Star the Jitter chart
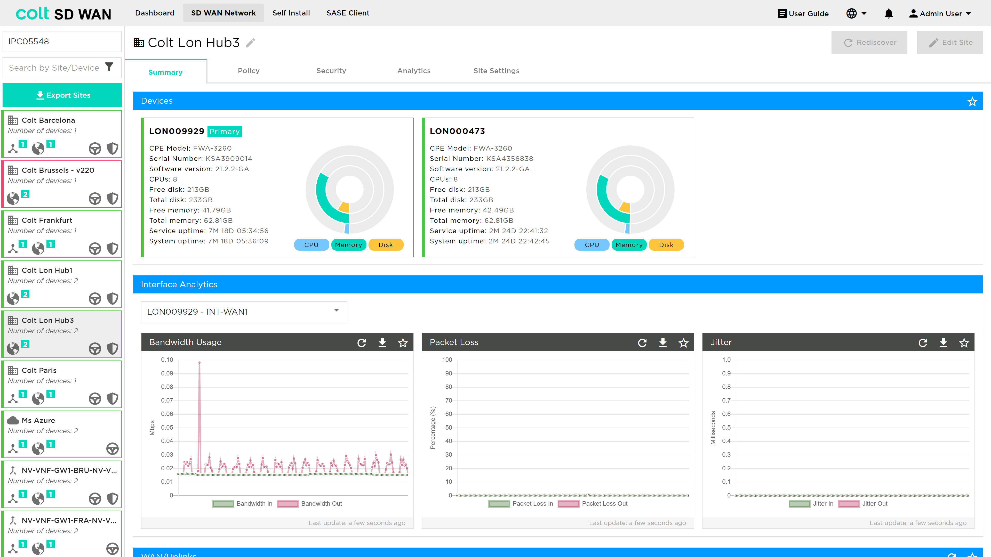The image size is (991, 557). 964,342
